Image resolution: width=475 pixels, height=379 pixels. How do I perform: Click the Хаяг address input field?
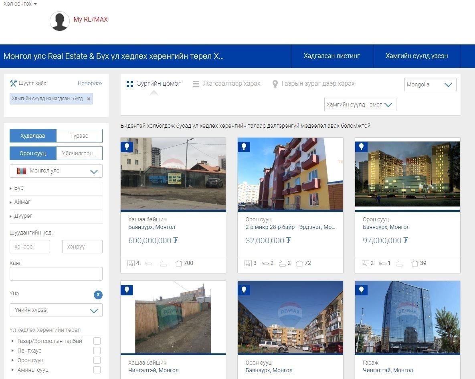click(x=56, y=274)
